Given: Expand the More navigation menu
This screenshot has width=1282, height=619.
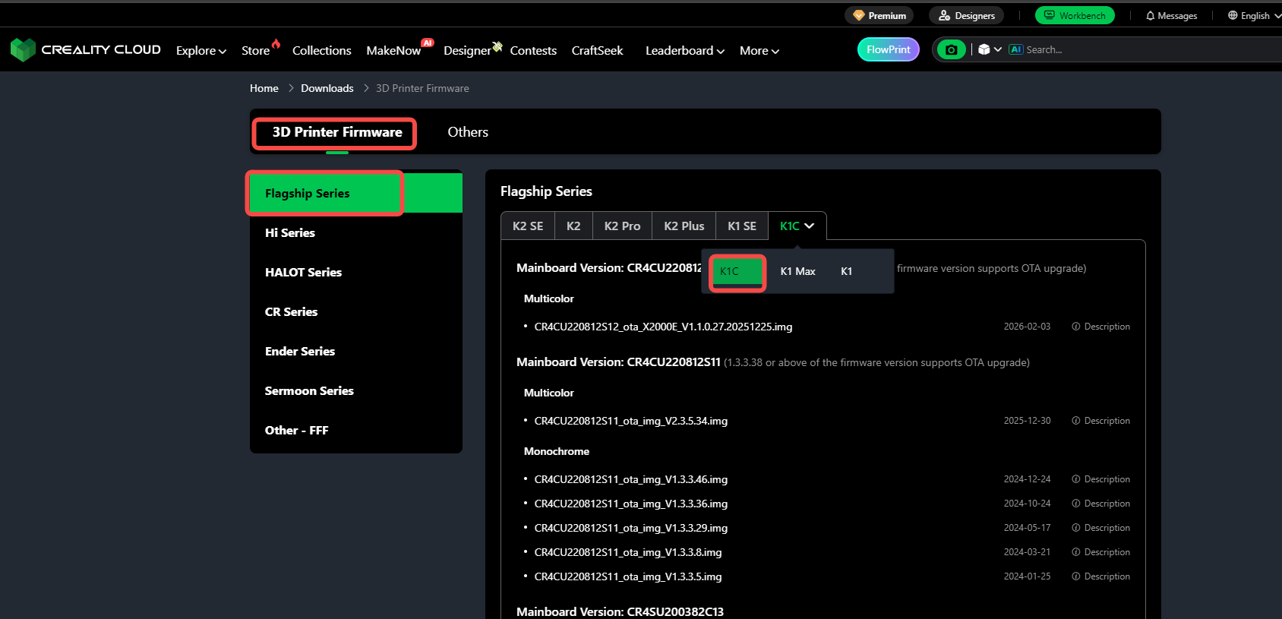Looking at the screenshot, I should pyautogui.click(x=759, y=51).
